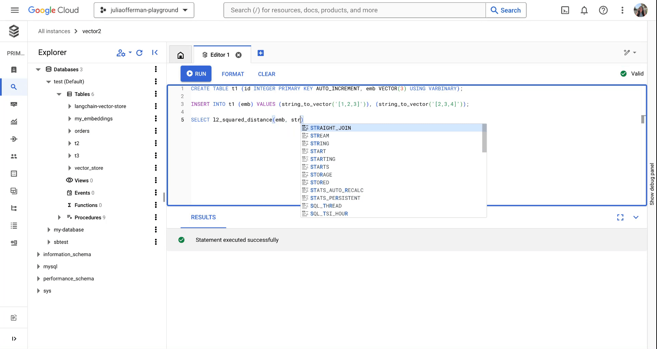Click the FORMAT button
The height and width of the screenshot is (349, 657).
coord(233,74)
